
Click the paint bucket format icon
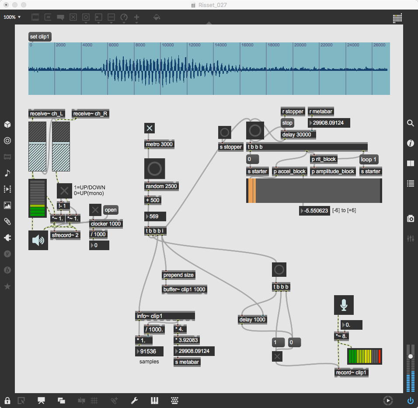157,17
